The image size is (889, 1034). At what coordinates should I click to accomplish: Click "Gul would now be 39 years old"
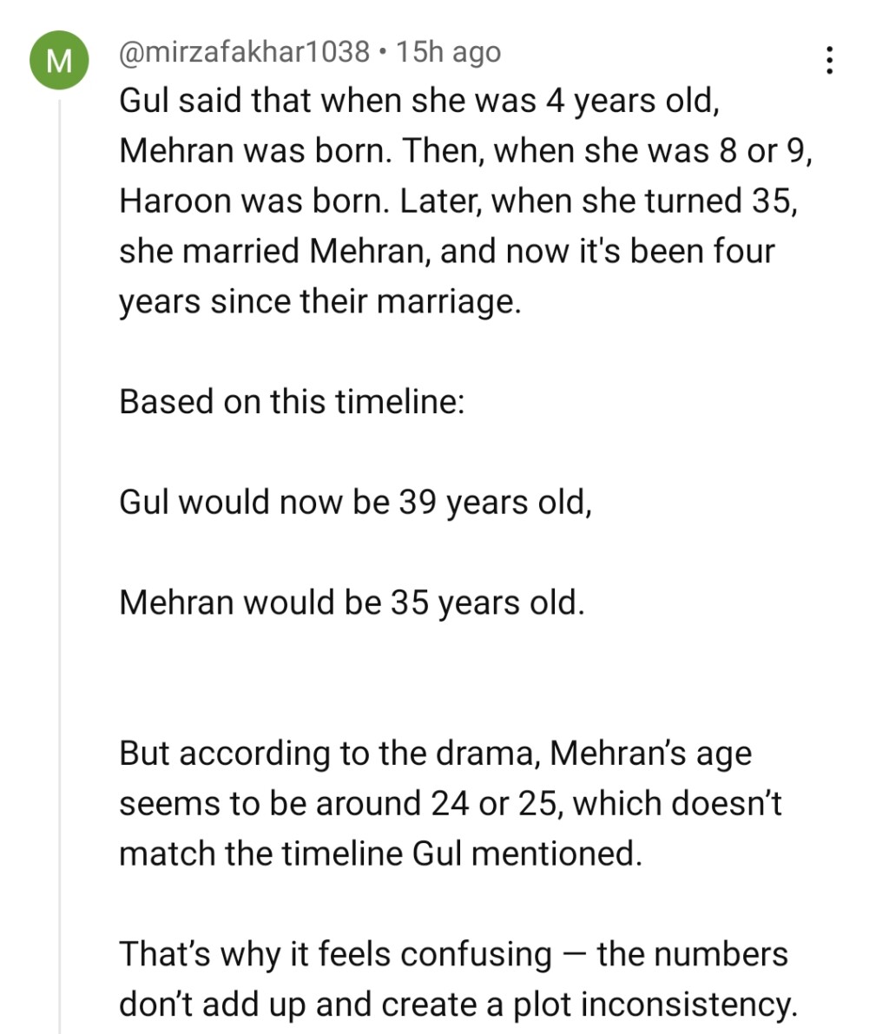tap(355, 502)
